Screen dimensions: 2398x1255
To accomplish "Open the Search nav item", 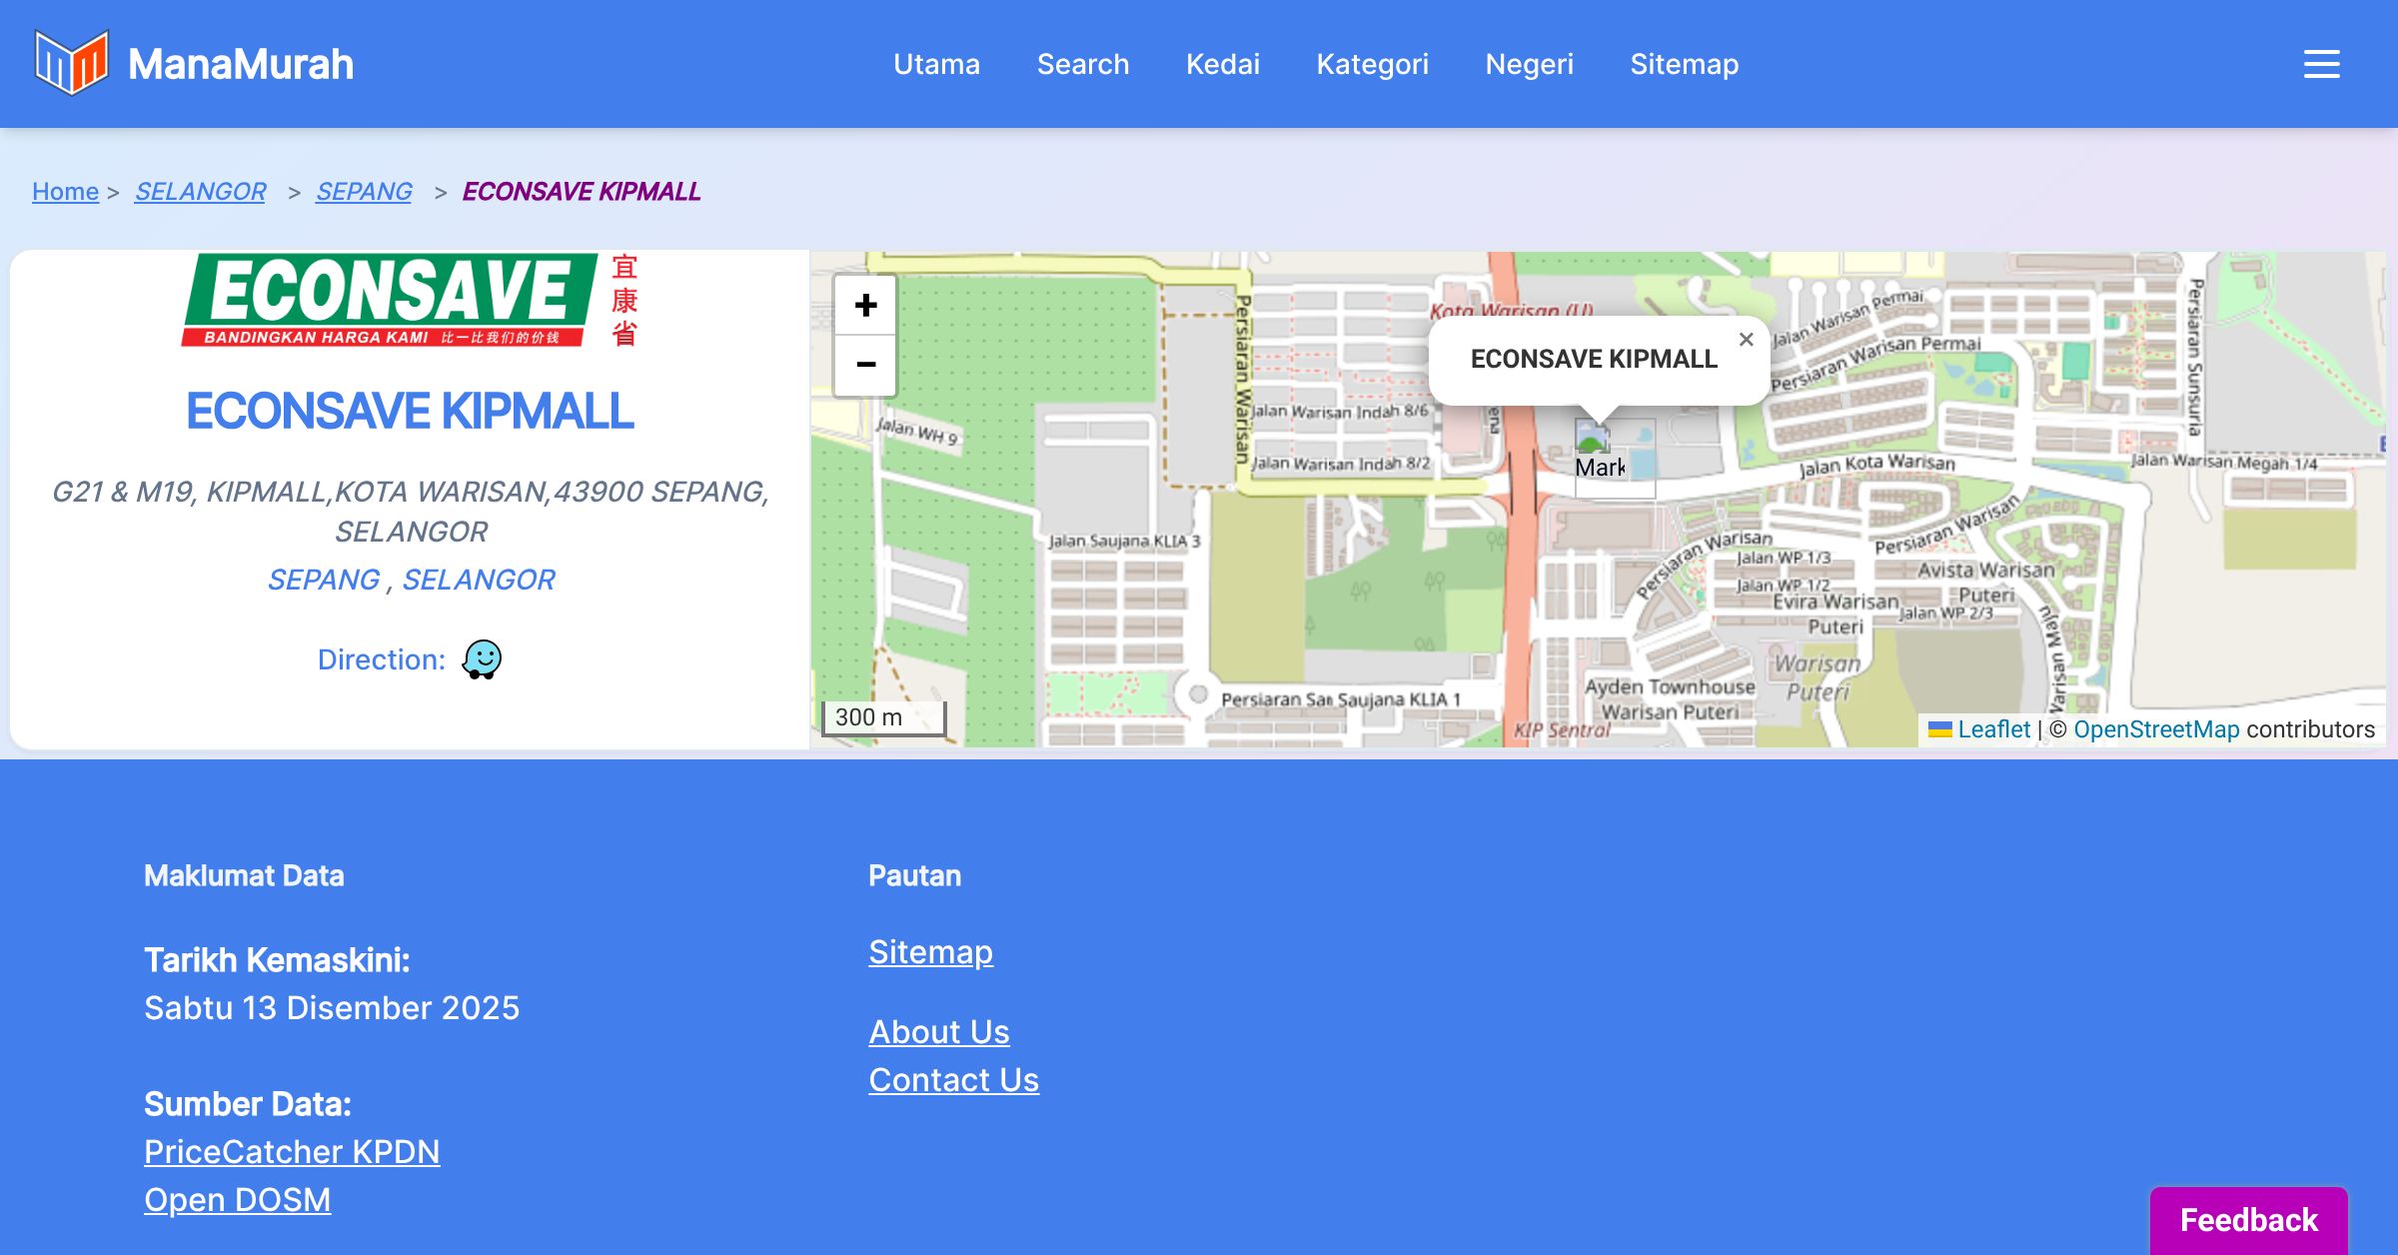I will (x=1082, y=64).
